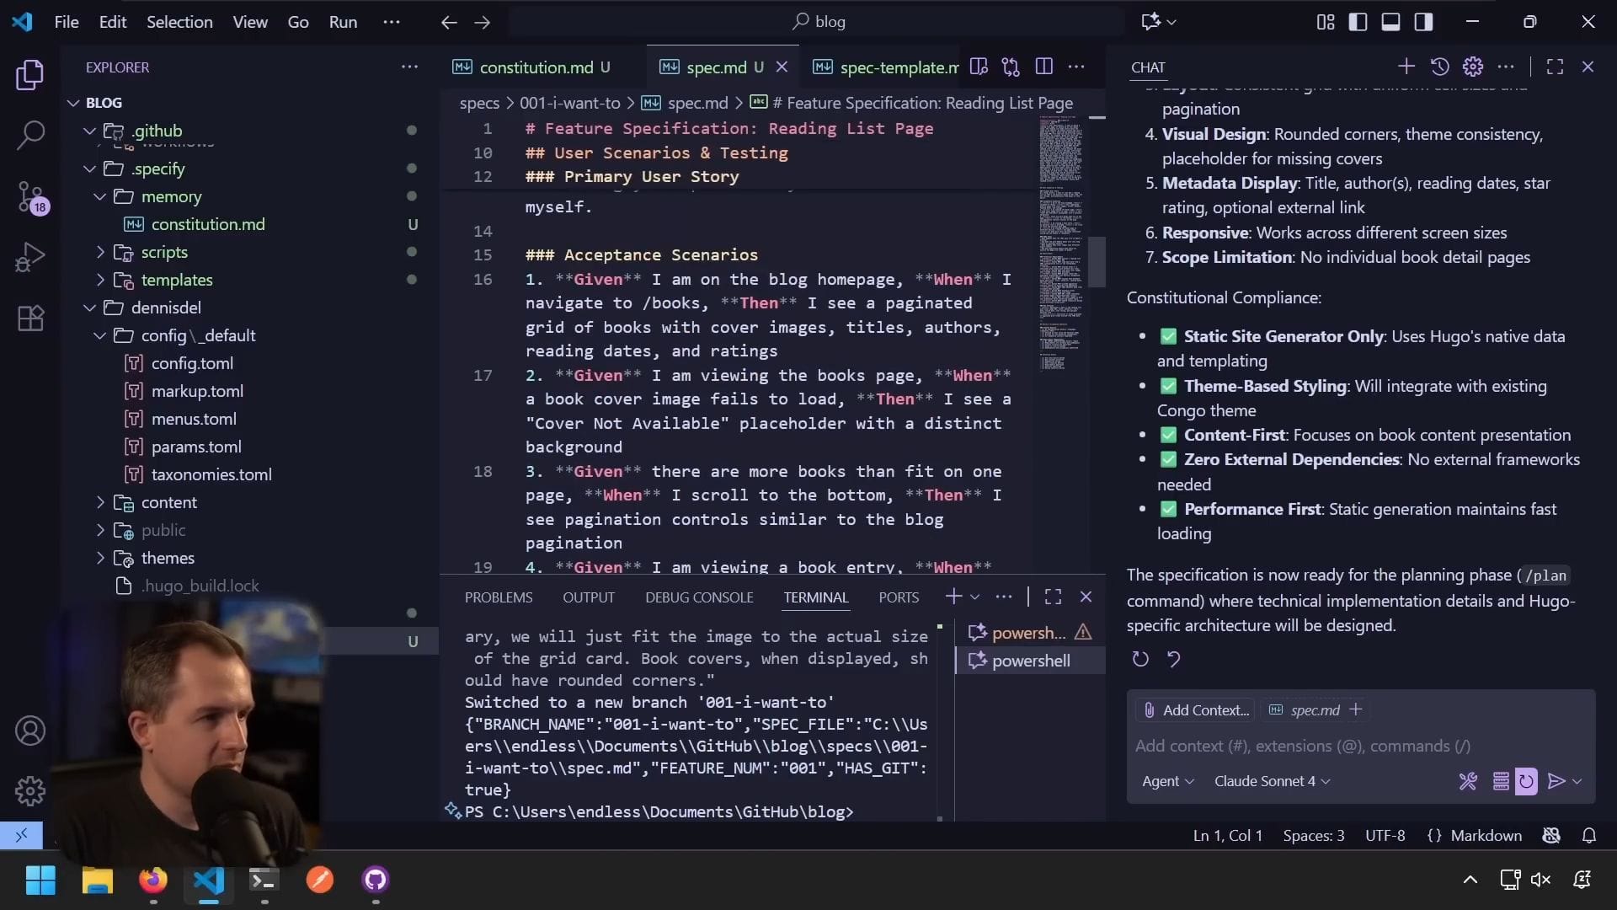Click the editor minimap scroll slider

(1097, 261)
